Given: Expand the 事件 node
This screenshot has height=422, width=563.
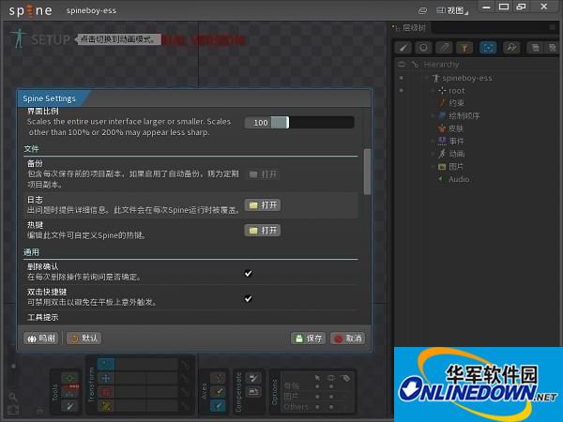Looking at the screenshot, I should [x=433, y=142].
